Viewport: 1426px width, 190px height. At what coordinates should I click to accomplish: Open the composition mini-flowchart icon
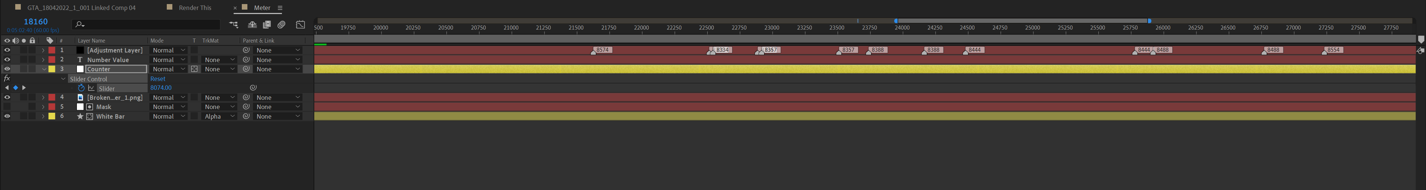point(234,24)
